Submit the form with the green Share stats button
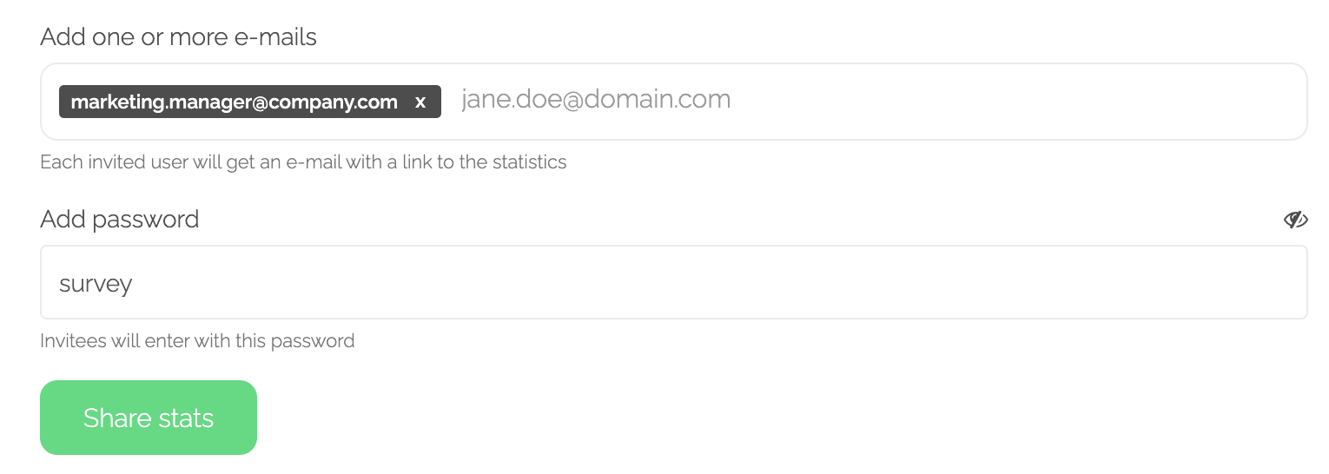 [149, 418]
